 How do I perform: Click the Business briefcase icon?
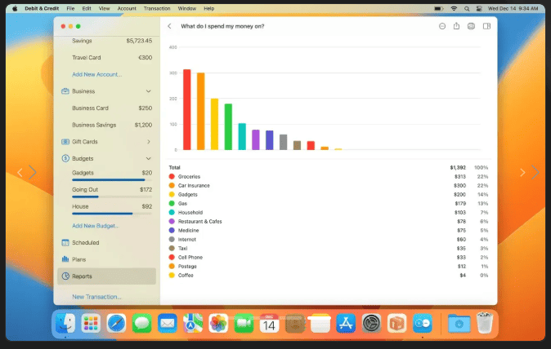pyautogui.click(x=65, y=91)
